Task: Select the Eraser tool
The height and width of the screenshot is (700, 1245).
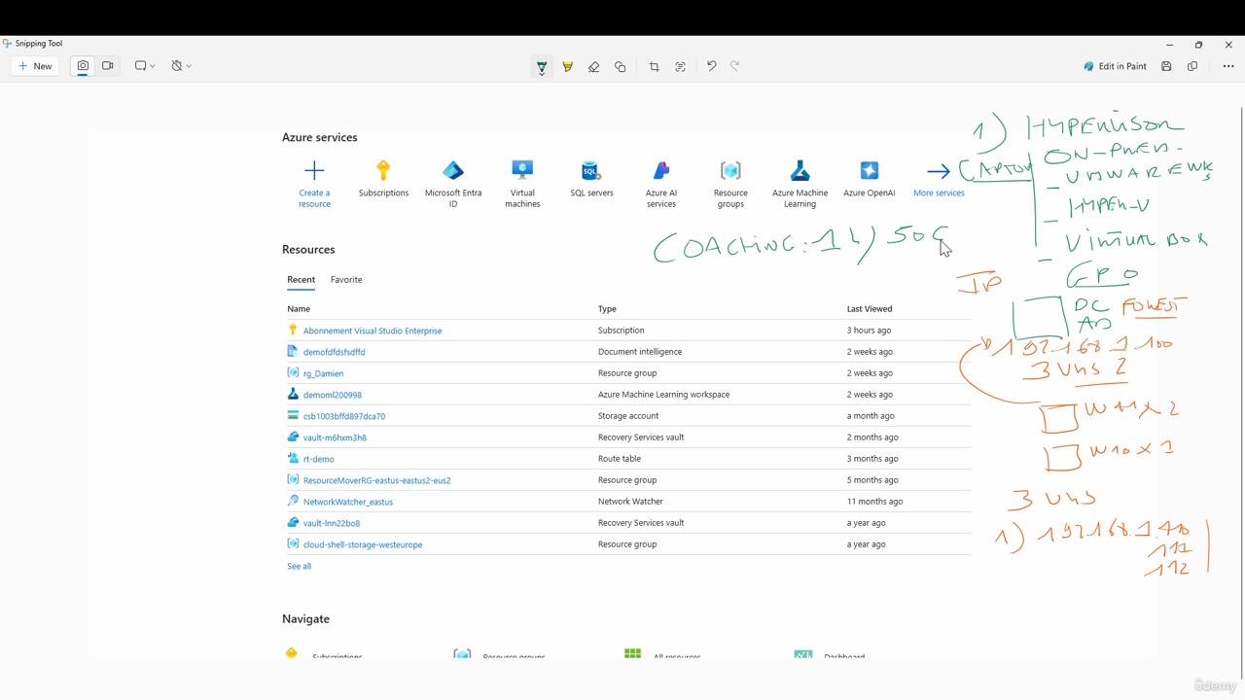Action: (593, 67)
